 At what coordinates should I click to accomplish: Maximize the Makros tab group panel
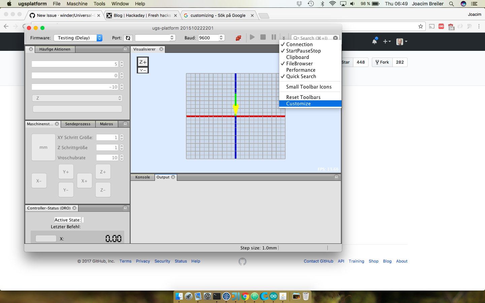(x=125, y=124)
